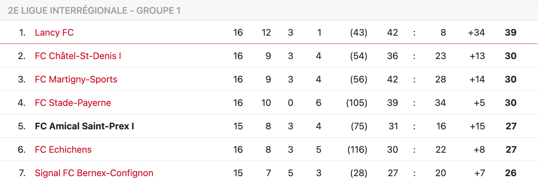Click the +14 goal difference for Martigny-Sports

tap(476, 79)
